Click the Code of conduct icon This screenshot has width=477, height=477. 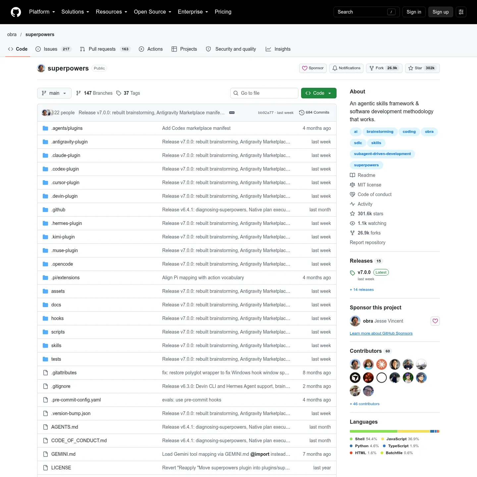click(x=352, y=194)
